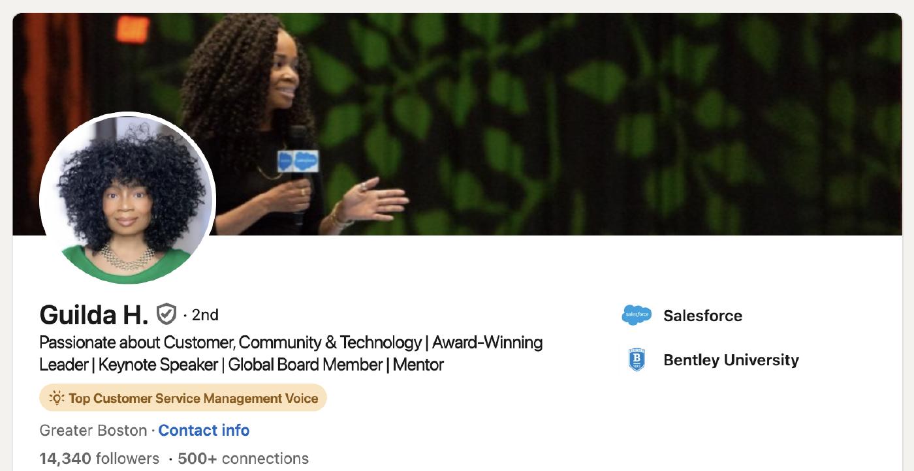The width and height of the screenshot is (914, 471).
Task: Click the Top Customer Service Management Voice badge
Action: (x=183, y=398)
